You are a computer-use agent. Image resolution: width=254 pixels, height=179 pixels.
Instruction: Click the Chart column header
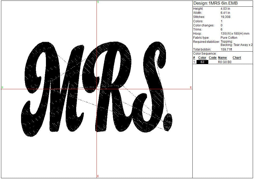tap(237, 58)
